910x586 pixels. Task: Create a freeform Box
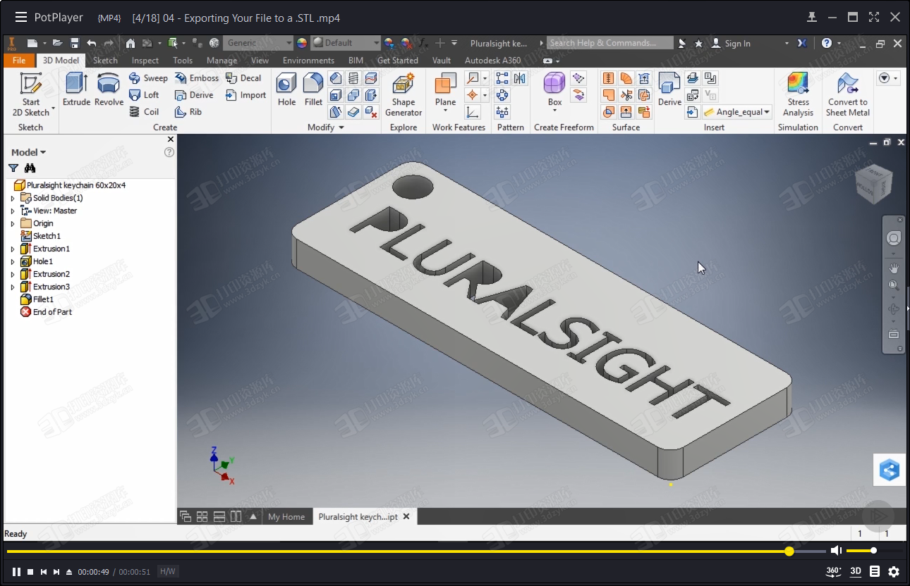[x=554, y=92]
